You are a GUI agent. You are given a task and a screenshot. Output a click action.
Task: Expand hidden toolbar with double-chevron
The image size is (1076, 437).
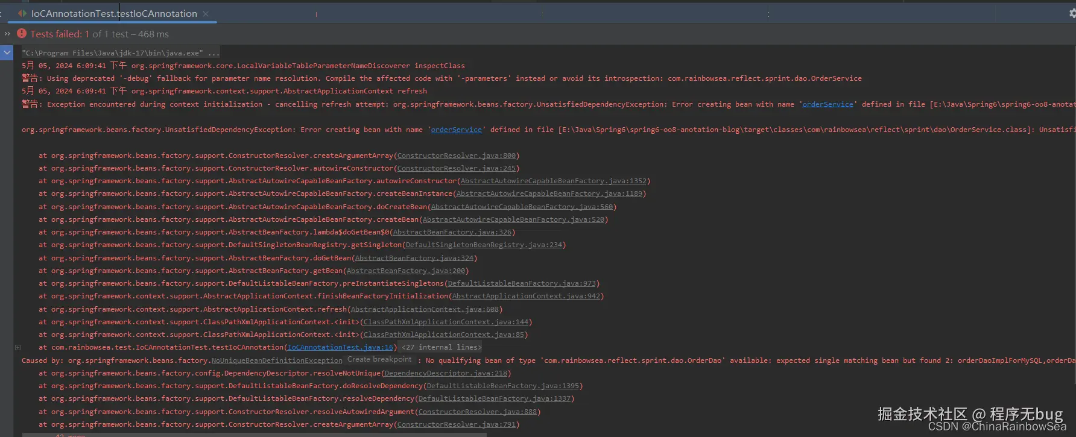[7, 34]
